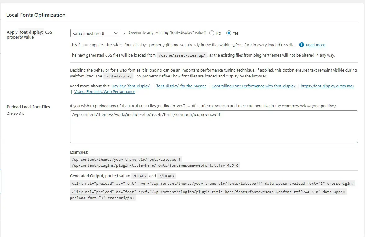Select the "No" overwrite radio button
365x237 pixels.
pos(212,33)
